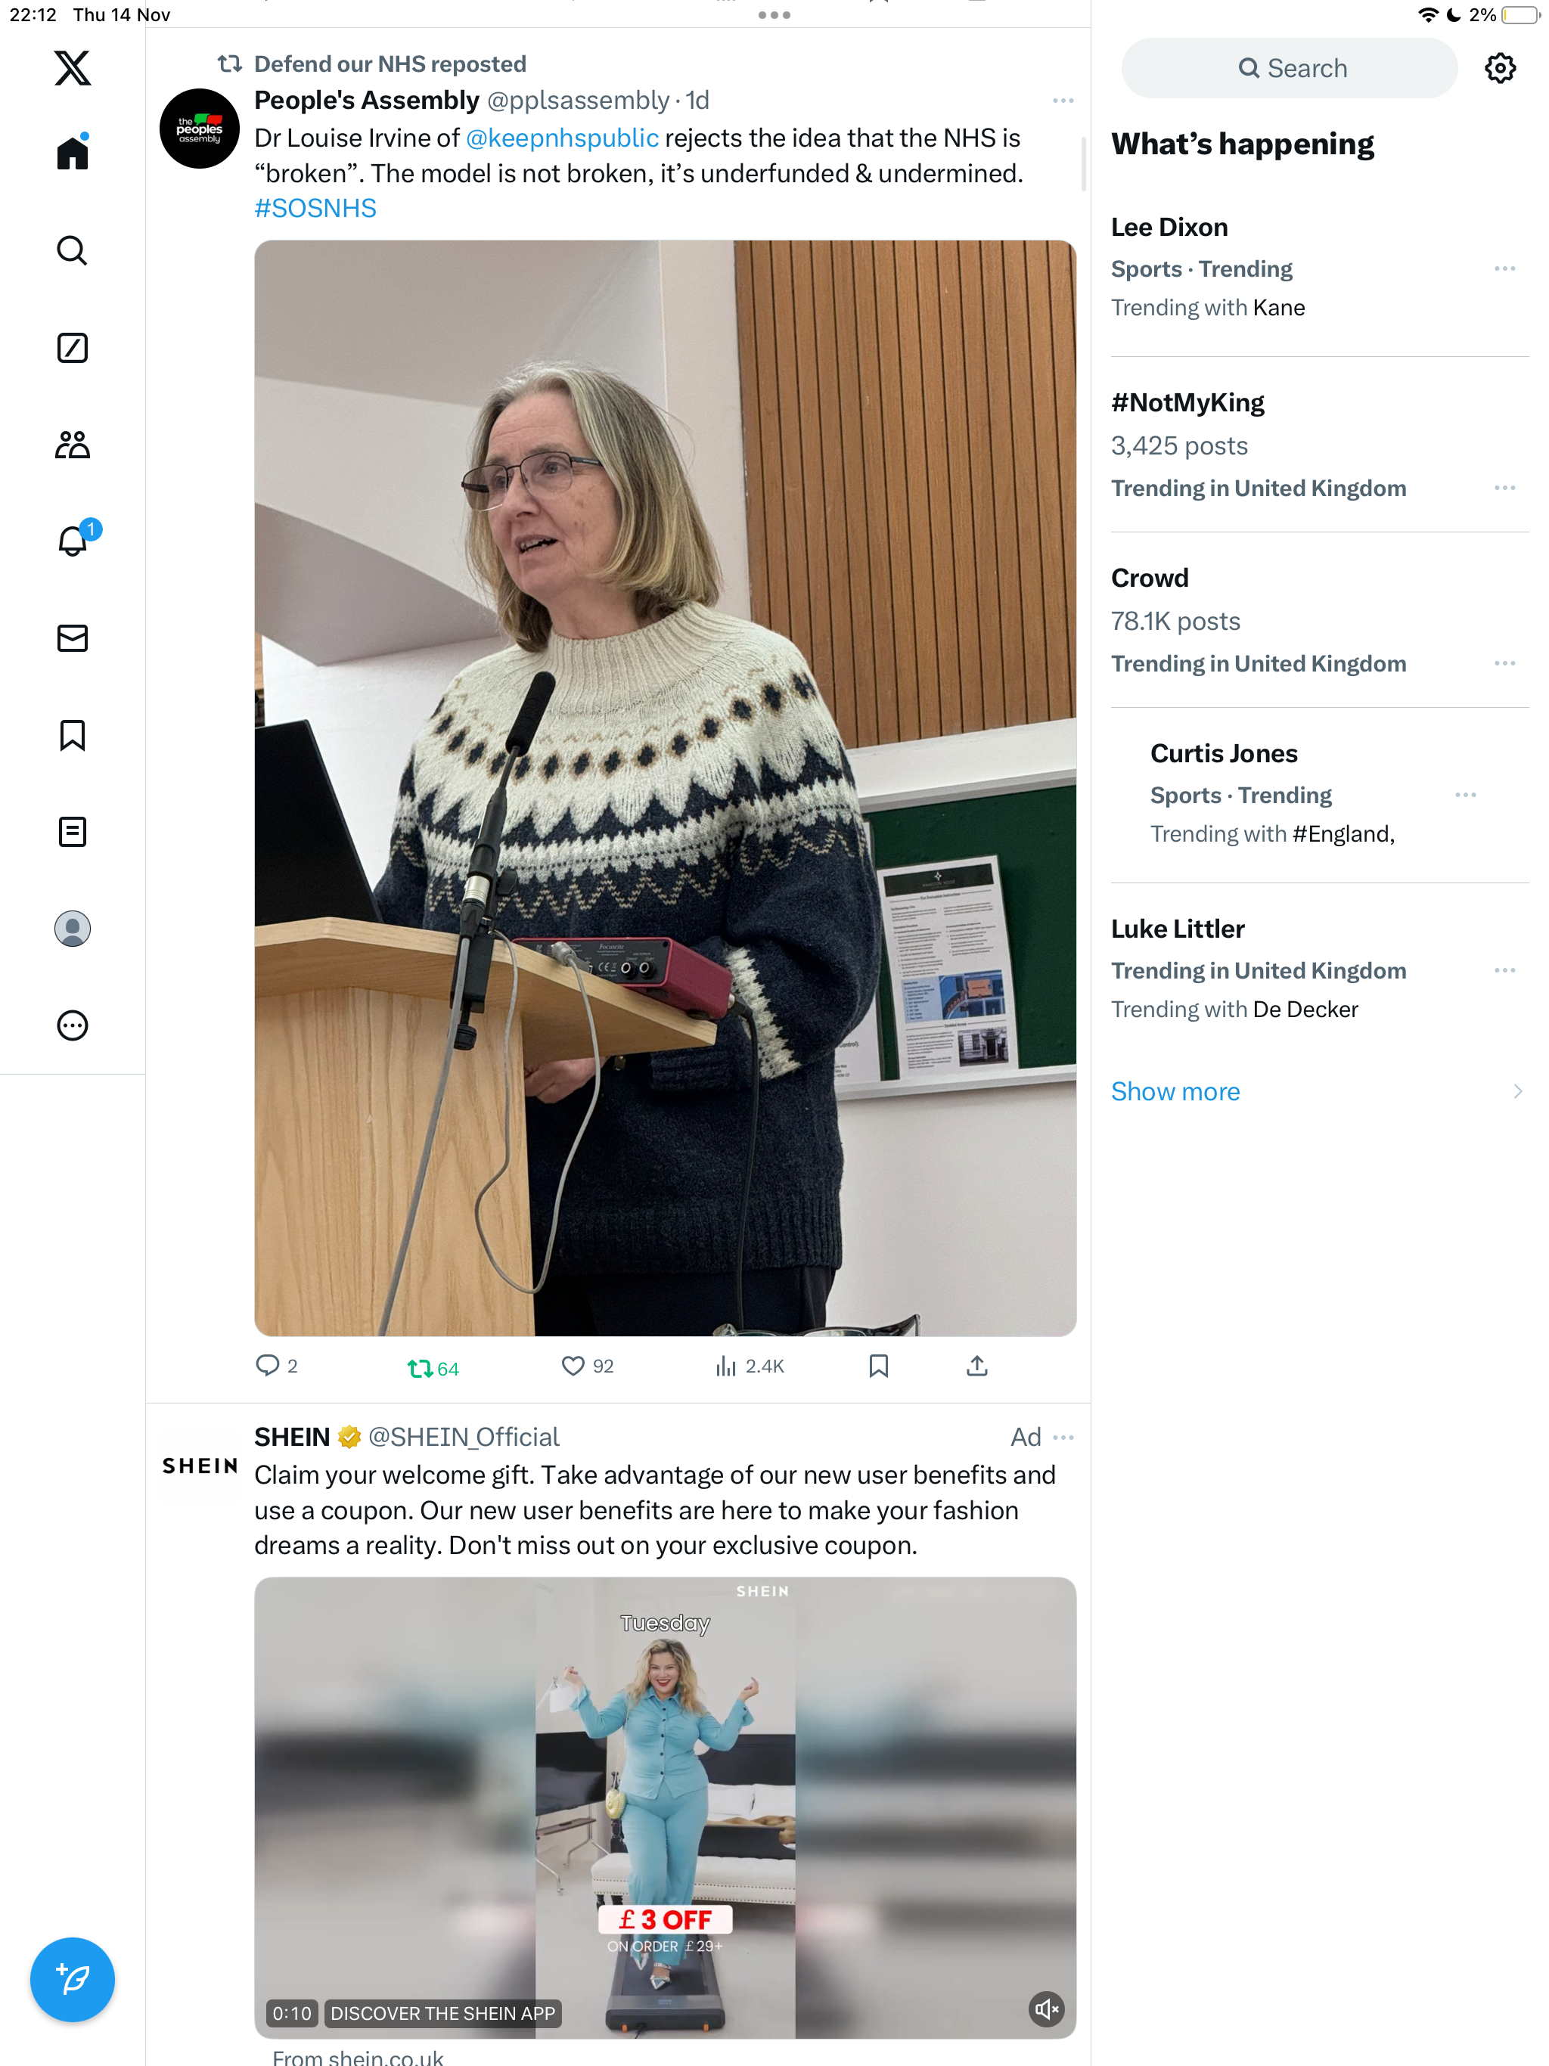Open more options for #NotMyKing trend
Screen dimensions: 1549x2066
click(1504, 488)
